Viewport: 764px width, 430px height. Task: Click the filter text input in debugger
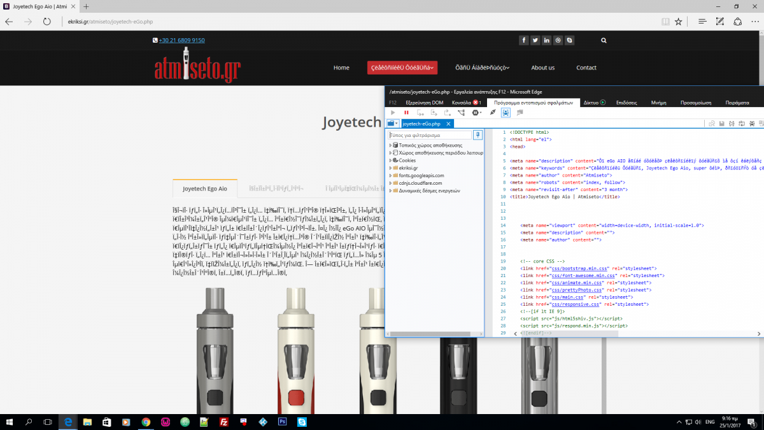pyautogui.click(x=430, y=135)
